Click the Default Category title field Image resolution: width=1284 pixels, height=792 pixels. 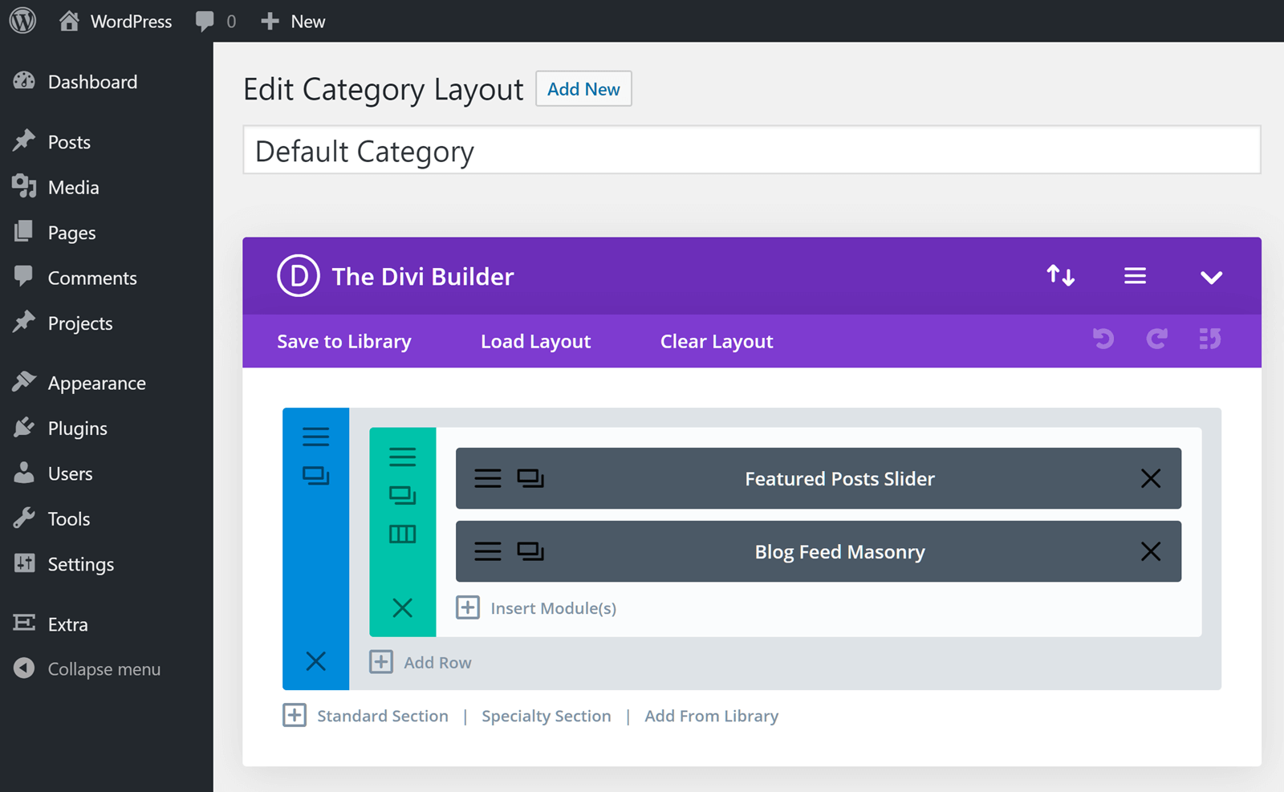[751, 151]
